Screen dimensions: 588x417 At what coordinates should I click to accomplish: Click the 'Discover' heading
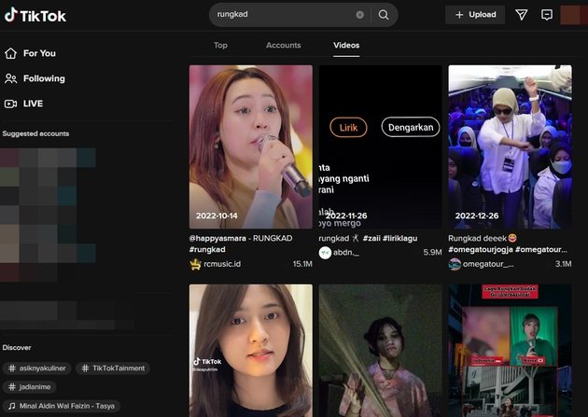coord(17,348)
